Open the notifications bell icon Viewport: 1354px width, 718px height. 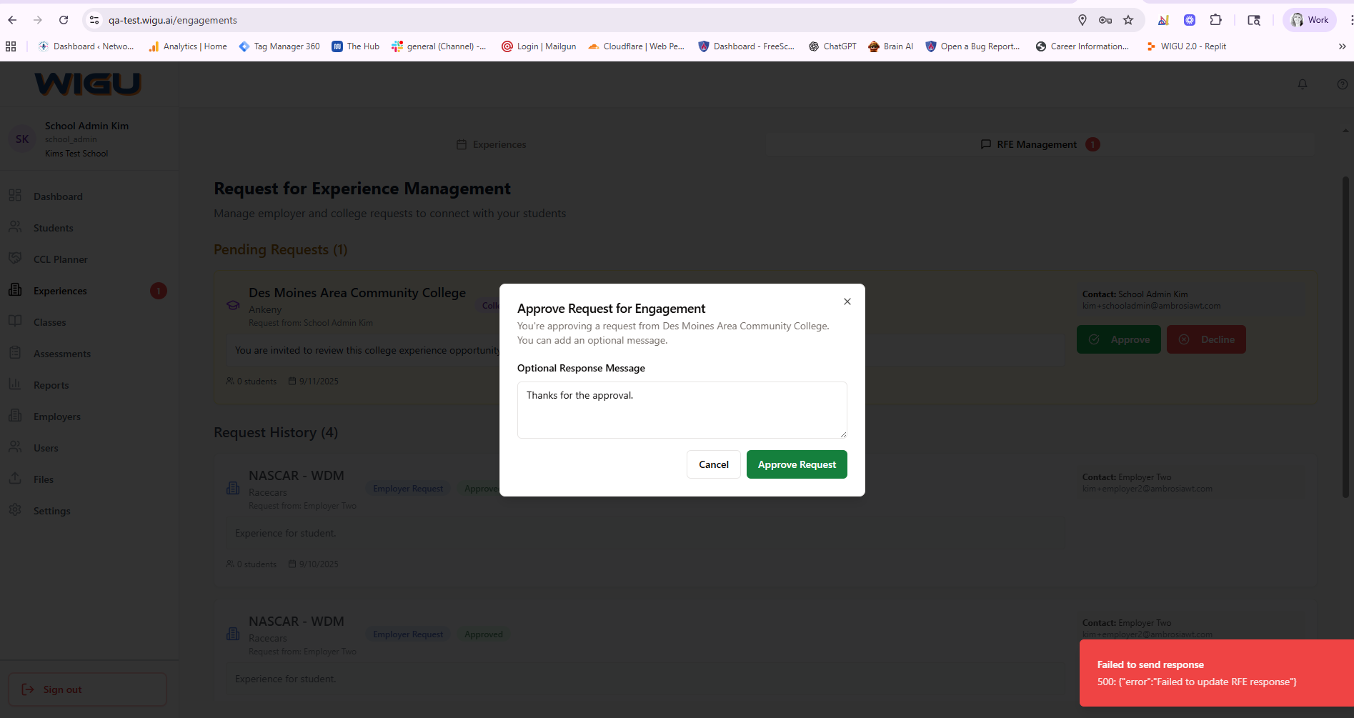click(1302, 84)
